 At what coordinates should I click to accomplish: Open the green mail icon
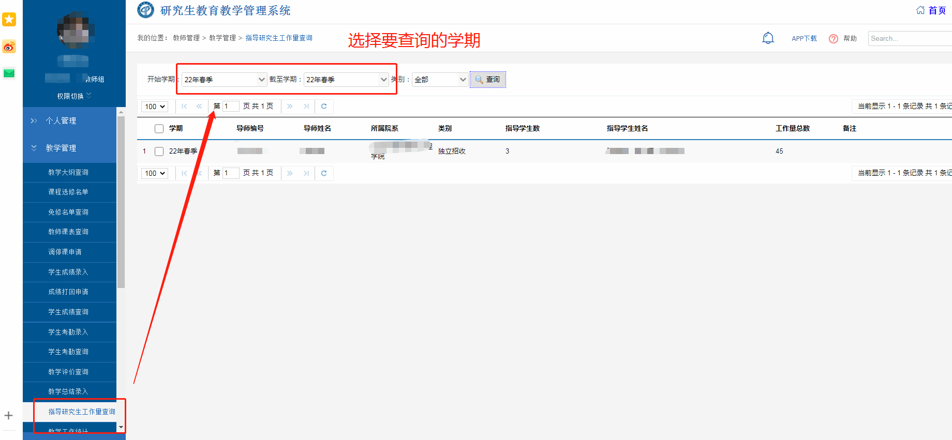coord(9,73)
